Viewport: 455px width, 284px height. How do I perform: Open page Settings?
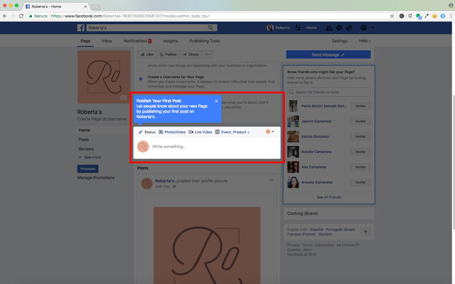point(340,41)
